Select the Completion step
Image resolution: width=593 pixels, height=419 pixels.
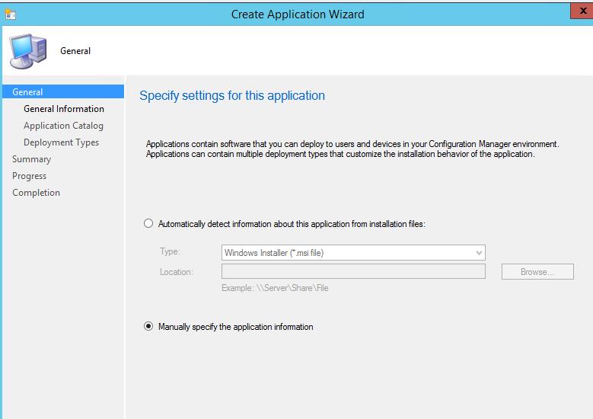pyautogui.click(x=36, y=193)
